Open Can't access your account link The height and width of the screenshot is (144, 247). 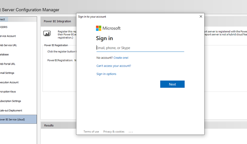(114, 66)
